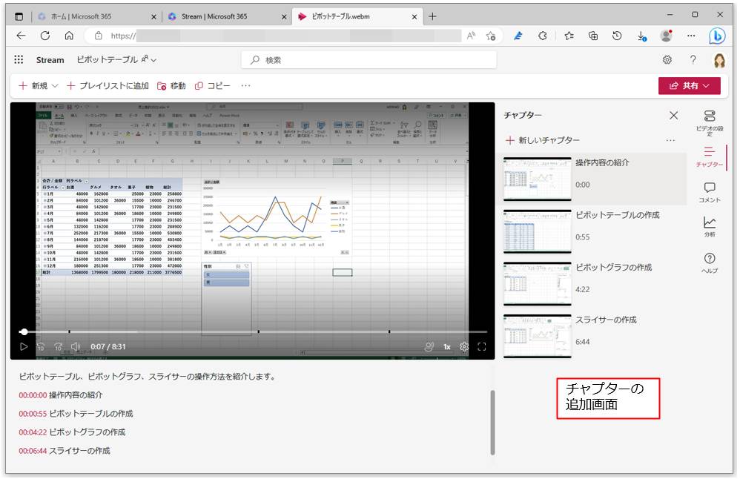Enter fullscreen video mode

[x=482, y=347]
